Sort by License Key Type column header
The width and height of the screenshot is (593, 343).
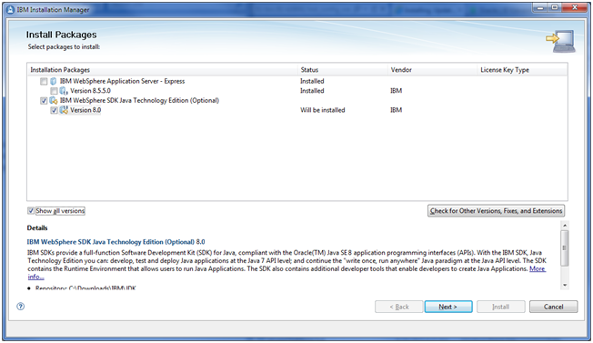pyautogui.click(x=522, y=69)
